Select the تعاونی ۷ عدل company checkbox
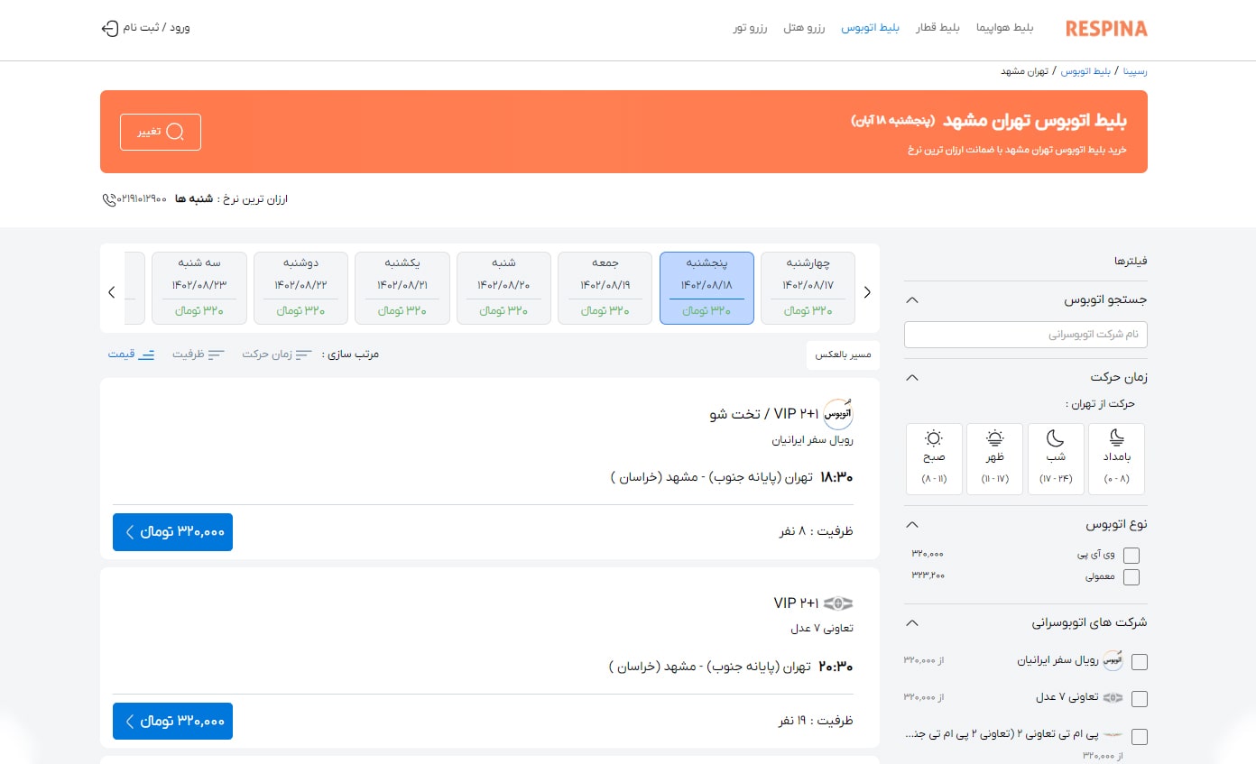 point(1140,697)
